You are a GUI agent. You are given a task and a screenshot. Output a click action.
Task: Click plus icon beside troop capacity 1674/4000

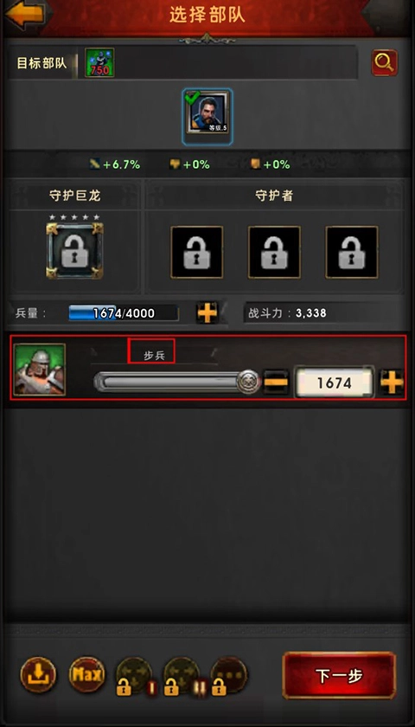coord(207,313)
